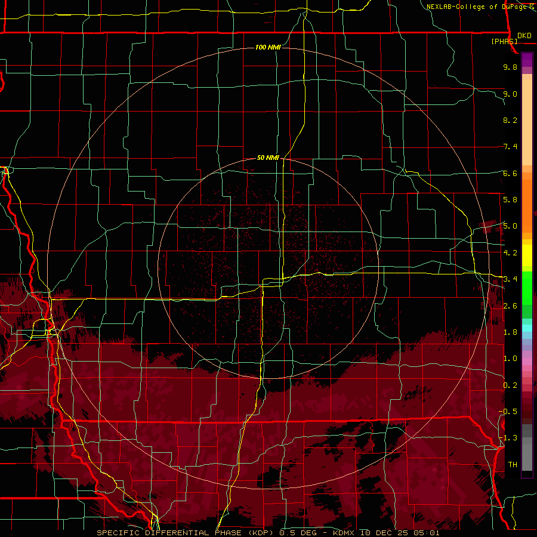The height and width of the screenshot is (537, 537).
Task: Click the yellow segment of the color bar
Action: [527, 255]
